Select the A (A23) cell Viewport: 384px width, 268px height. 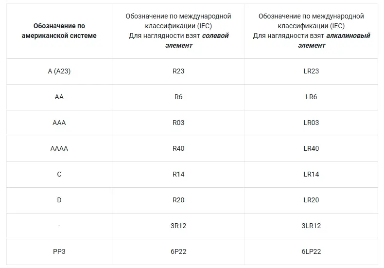(x=59, y=71)
